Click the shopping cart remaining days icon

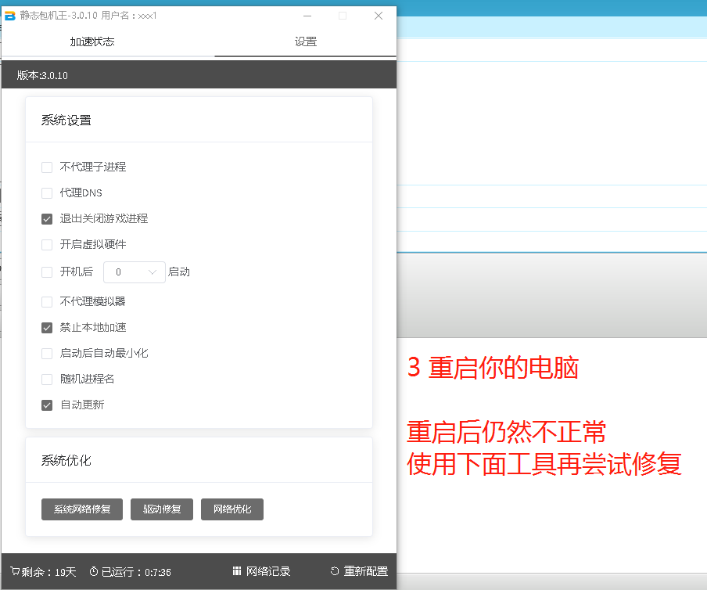point(15,571)
